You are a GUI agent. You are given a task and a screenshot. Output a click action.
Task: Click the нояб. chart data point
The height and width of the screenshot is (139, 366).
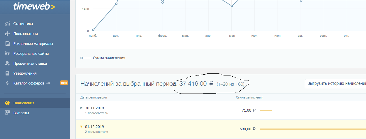tap(93, 29)
